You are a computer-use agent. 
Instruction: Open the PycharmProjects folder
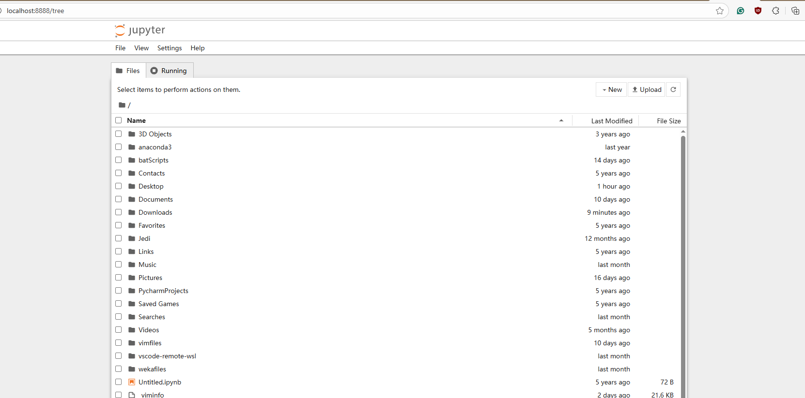pyautogui.click(x=163, y=291)
